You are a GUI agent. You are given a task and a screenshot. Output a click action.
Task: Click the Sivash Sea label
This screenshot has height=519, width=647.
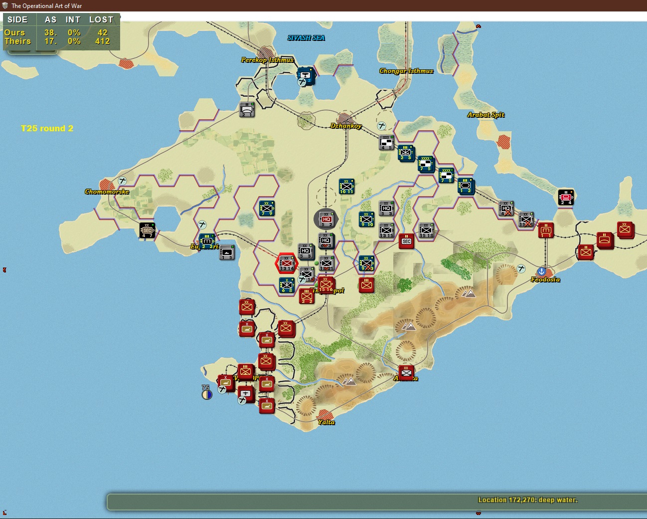point(306,38)
